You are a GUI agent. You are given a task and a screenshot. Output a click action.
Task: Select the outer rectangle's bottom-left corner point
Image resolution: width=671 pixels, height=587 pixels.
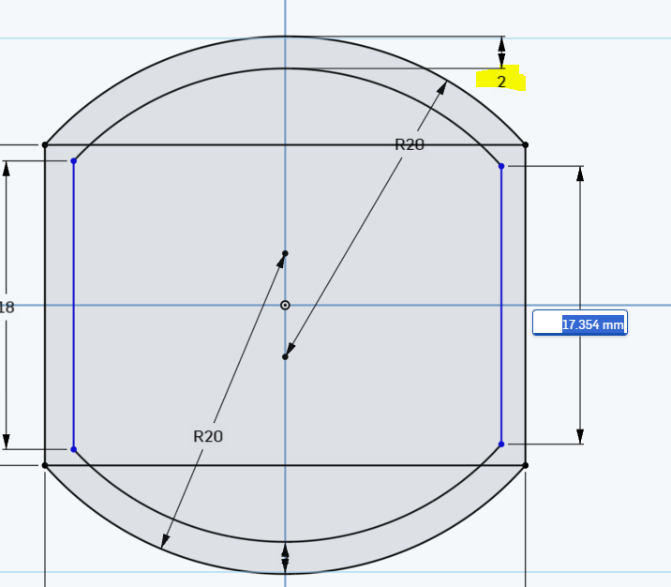(45, 465)
